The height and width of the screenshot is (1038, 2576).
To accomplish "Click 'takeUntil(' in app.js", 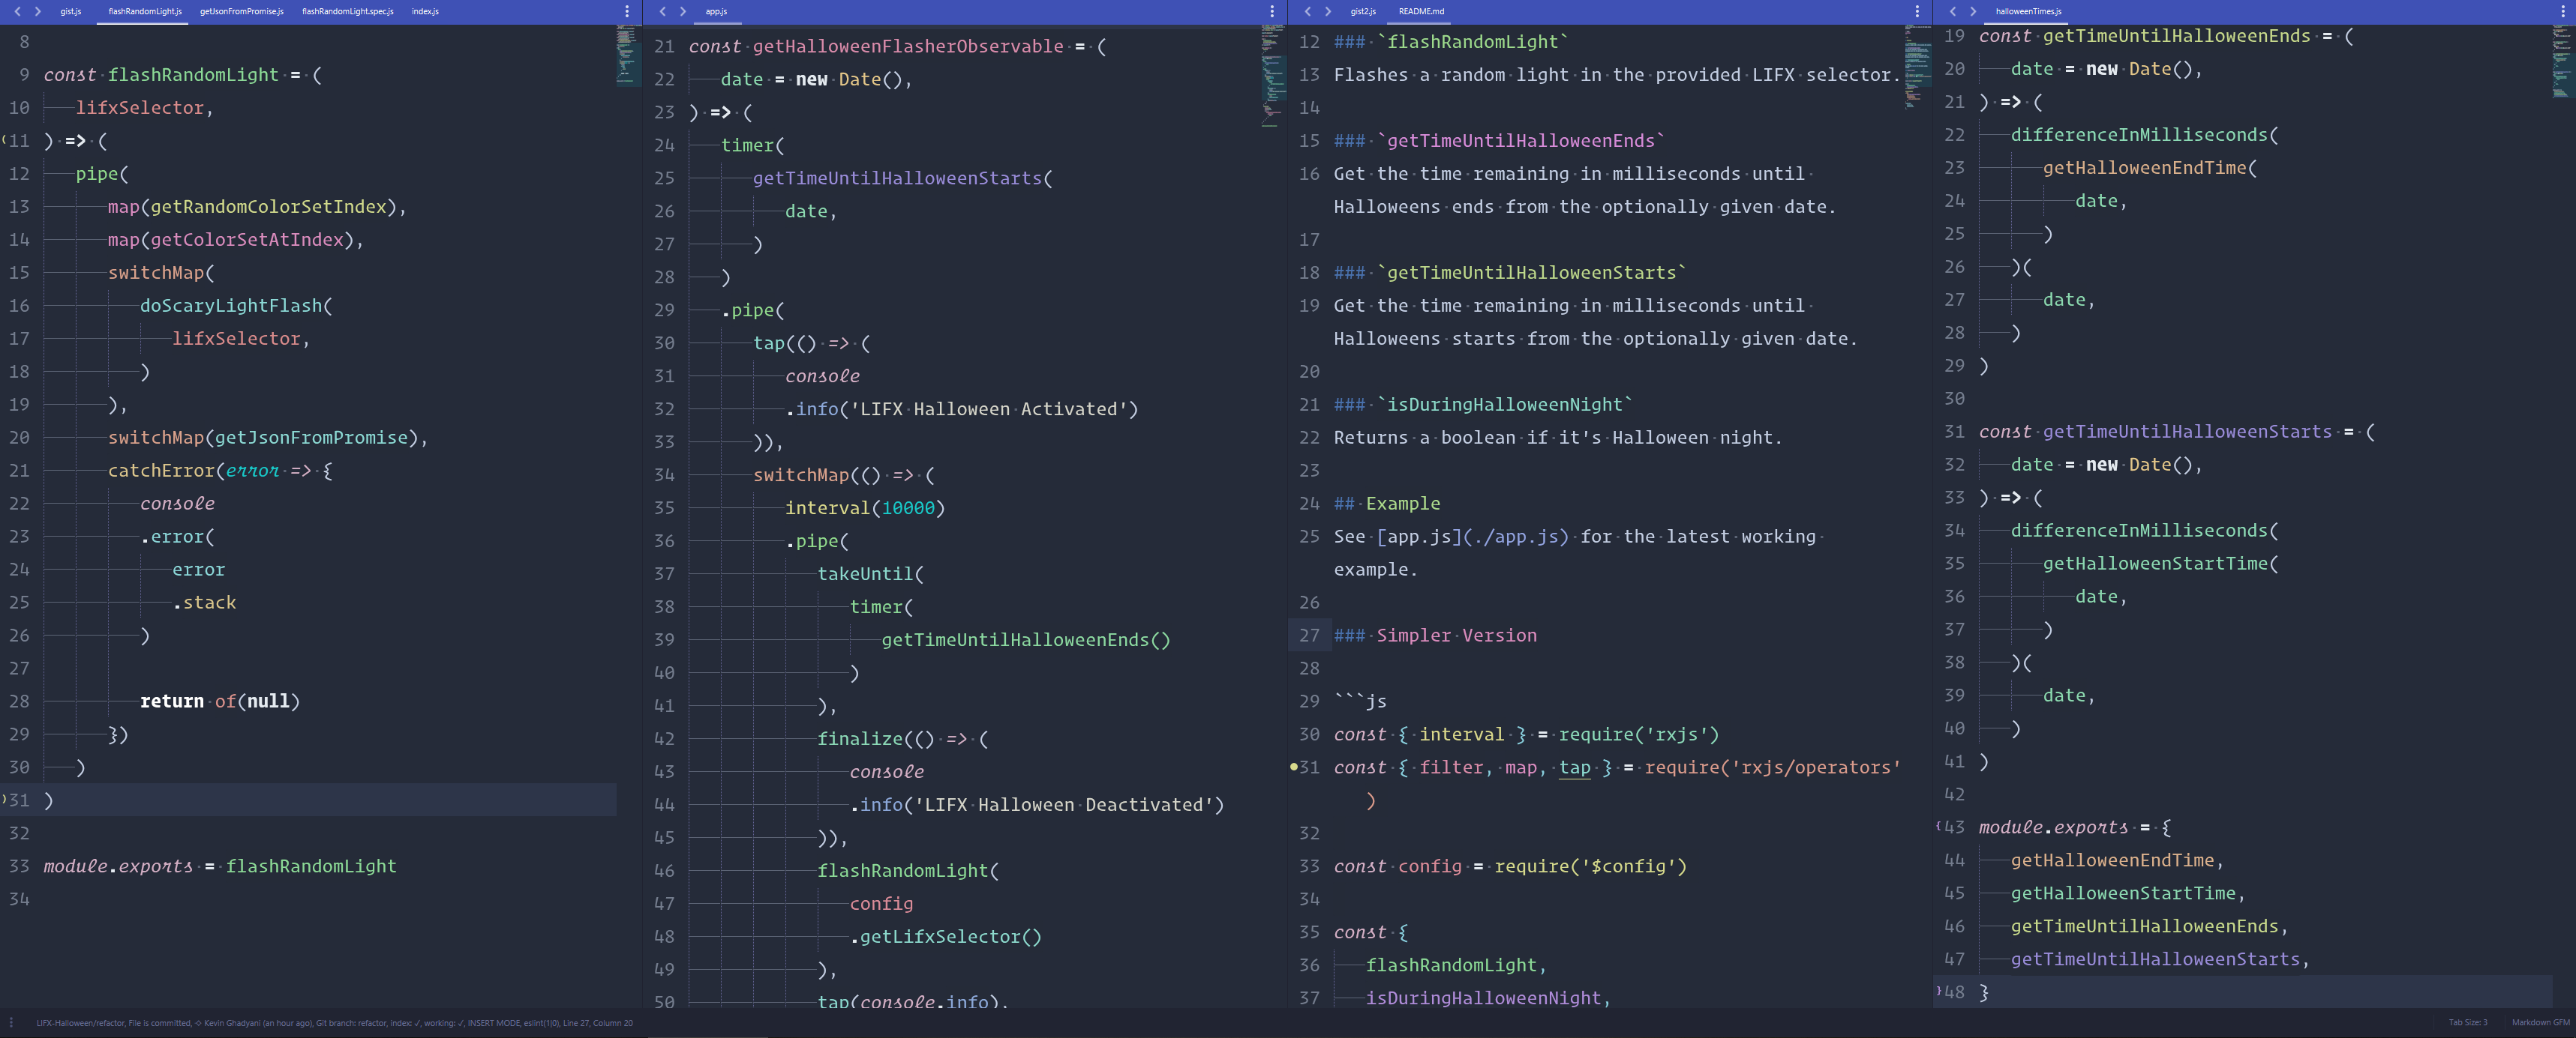I will (x=871, y=574).
